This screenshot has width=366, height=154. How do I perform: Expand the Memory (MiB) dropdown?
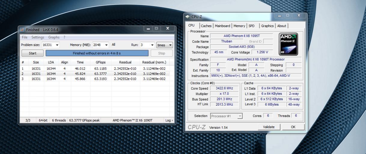[106, 45]
